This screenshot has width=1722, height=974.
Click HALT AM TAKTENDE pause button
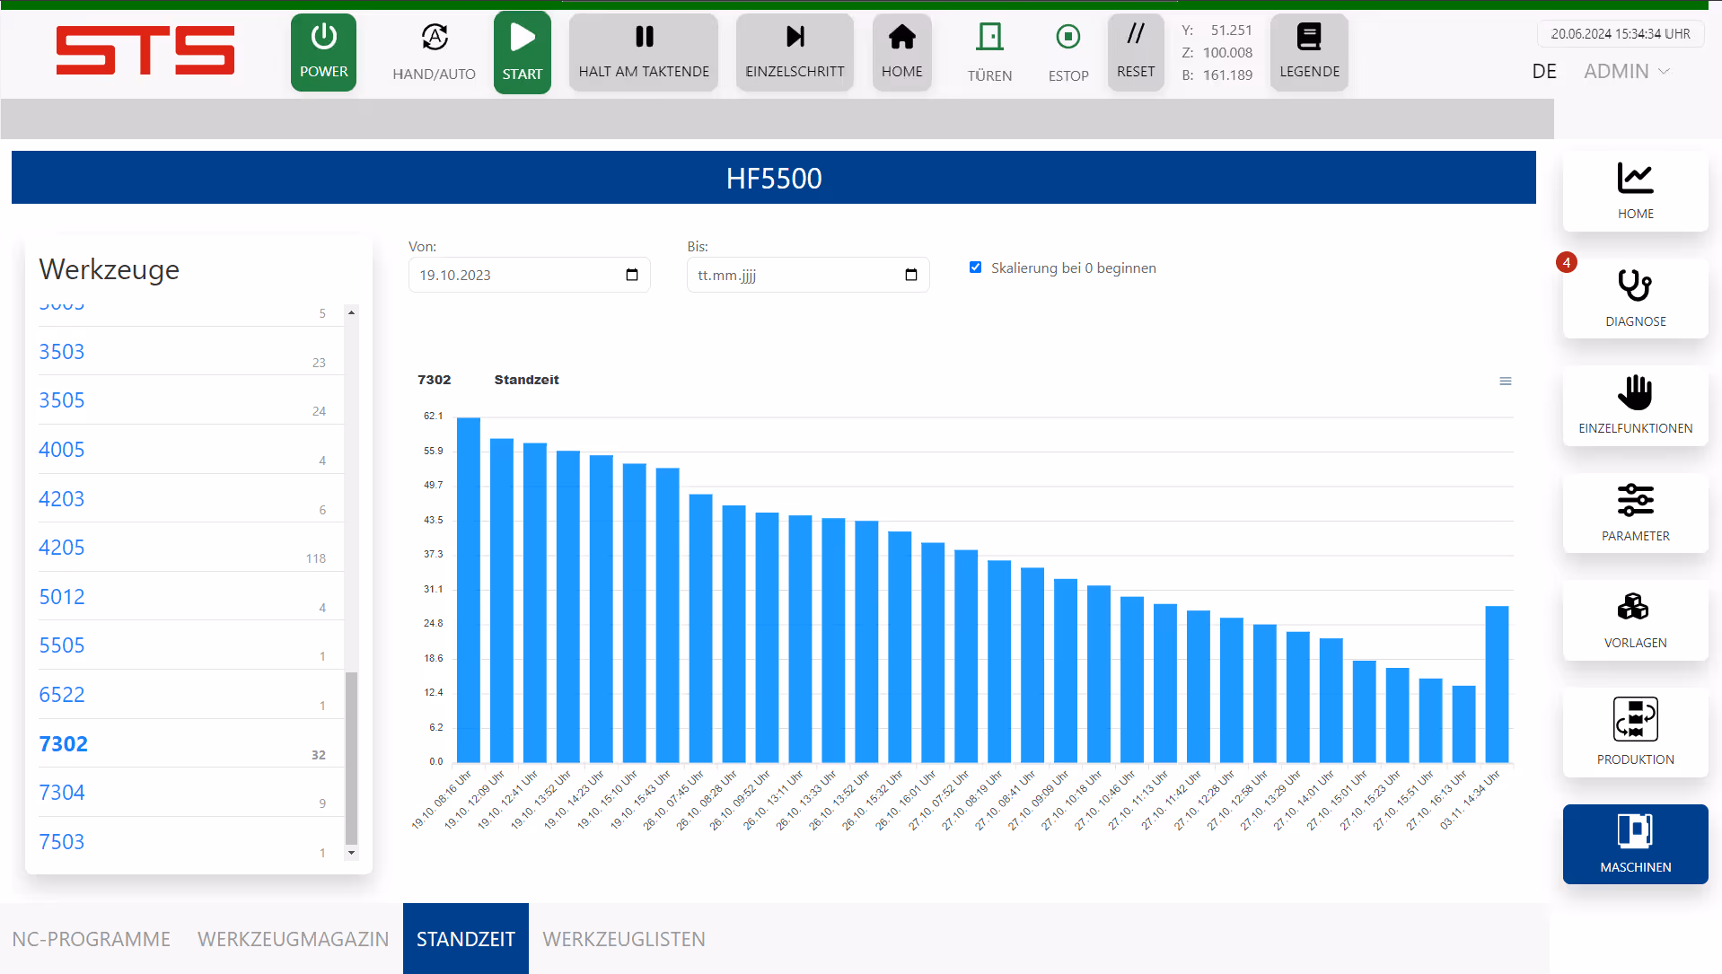(x=643, y=52)
